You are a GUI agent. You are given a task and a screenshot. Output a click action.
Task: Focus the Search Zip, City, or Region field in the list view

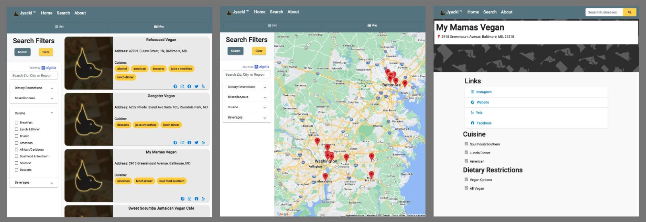point(34,75)
